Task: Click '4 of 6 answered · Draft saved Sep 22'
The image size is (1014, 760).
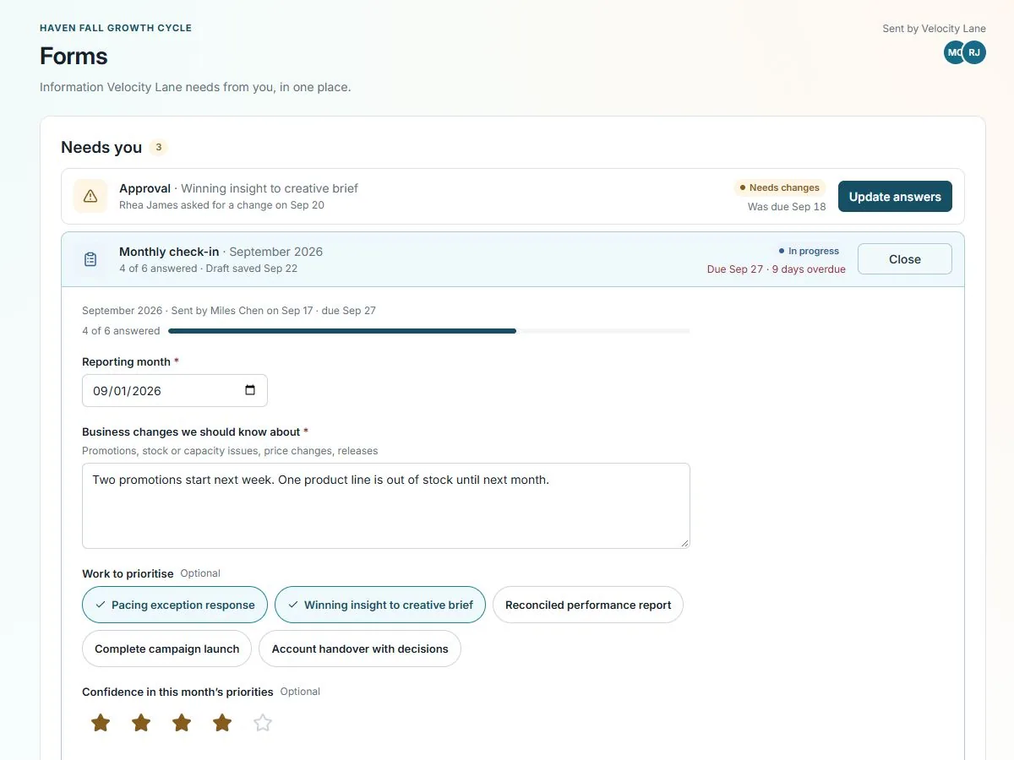Action: (208, 269)
